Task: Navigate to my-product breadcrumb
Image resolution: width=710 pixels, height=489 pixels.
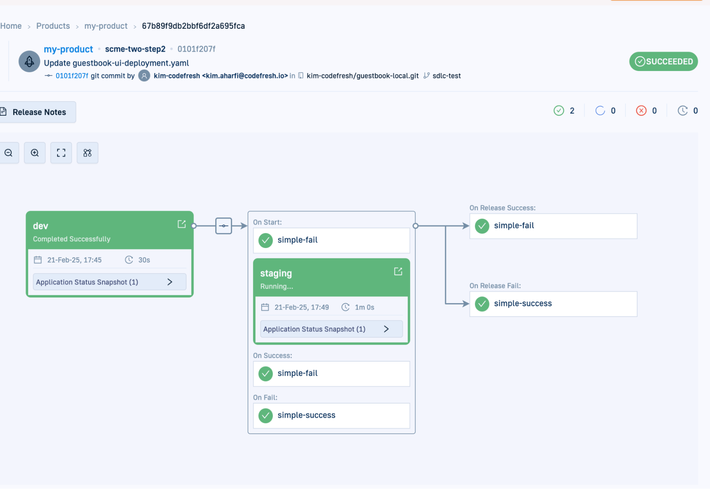Action: coord(106,26)
